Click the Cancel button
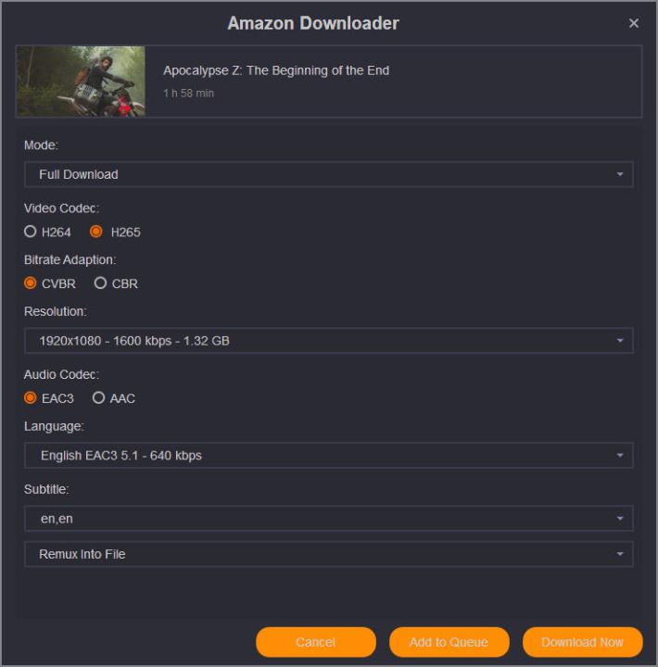 [x=316, y=642]
